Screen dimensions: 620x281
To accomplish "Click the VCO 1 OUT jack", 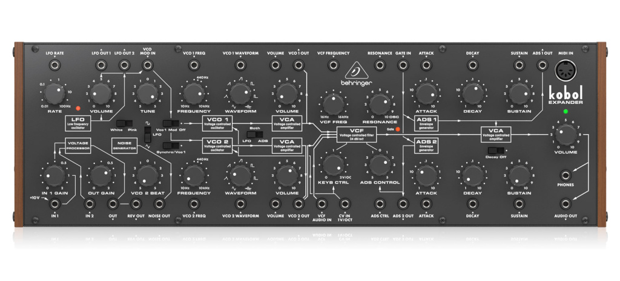I will click(298, 65).
